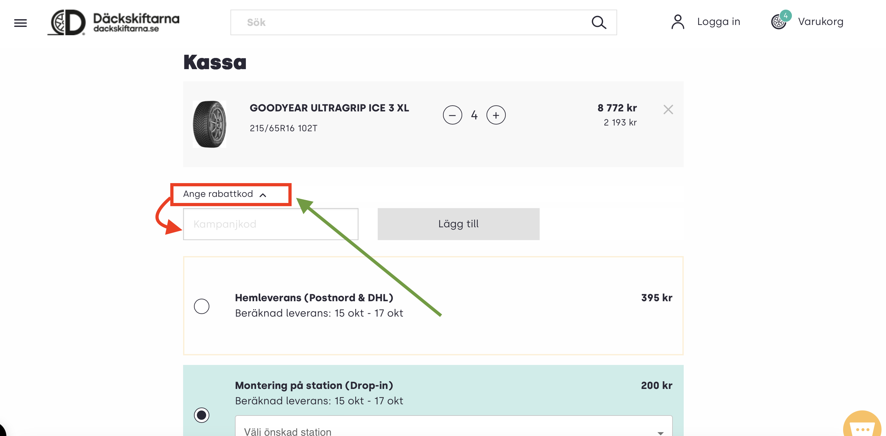Remove Goodyear tire from cart
886x436 pixels.
668,109
